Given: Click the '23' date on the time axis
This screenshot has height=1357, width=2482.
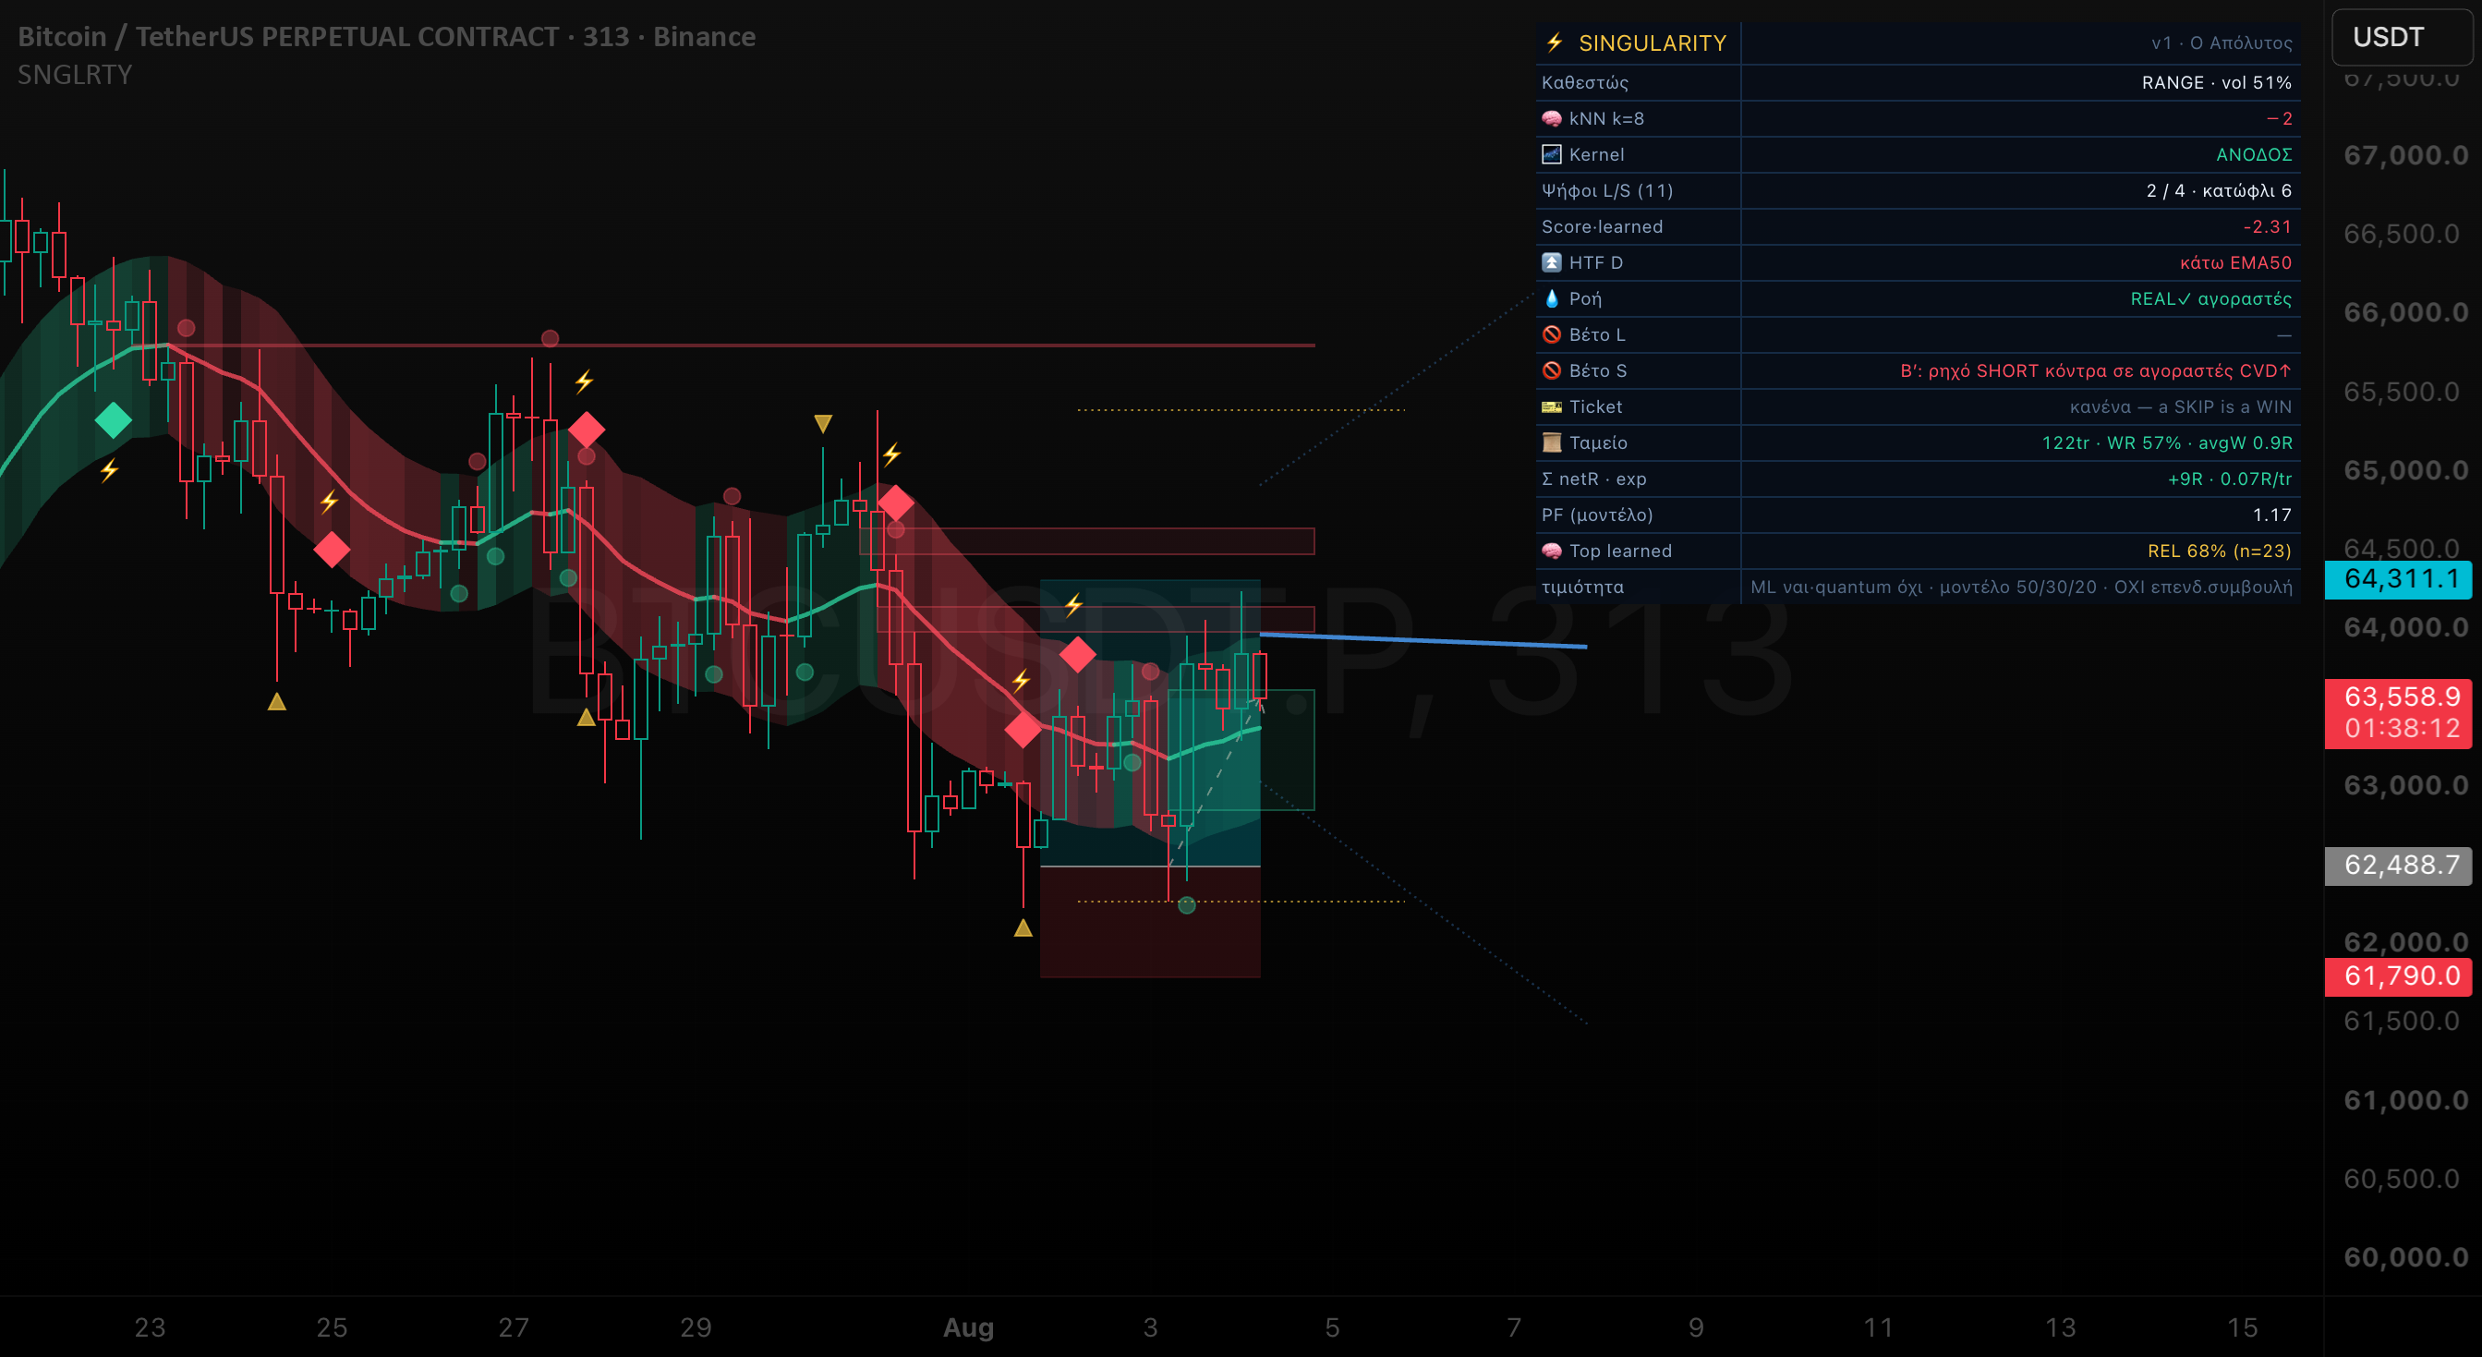Looking at the screenshot, I should 150,1328.
